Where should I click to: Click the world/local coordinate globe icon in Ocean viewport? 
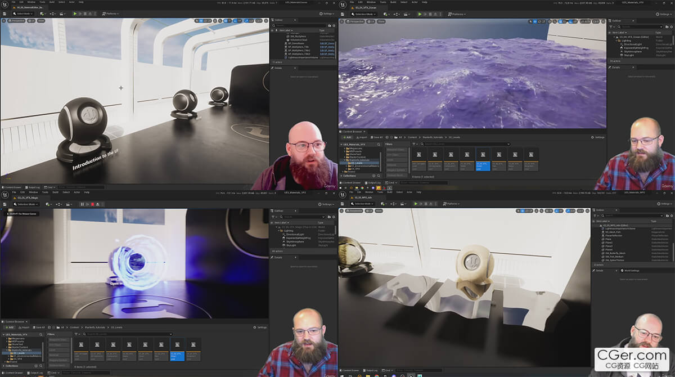pos(550,21)
